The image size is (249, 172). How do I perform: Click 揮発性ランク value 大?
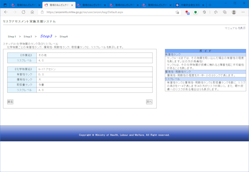coord(94,80)
